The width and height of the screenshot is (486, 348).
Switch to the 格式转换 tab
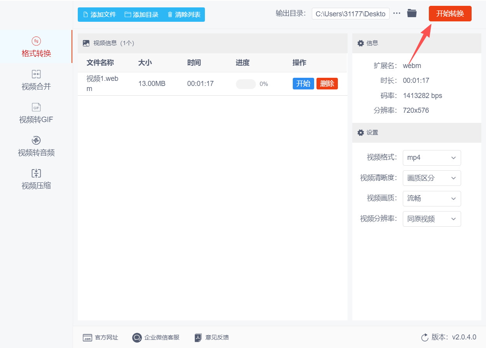[x=36, y=47]
